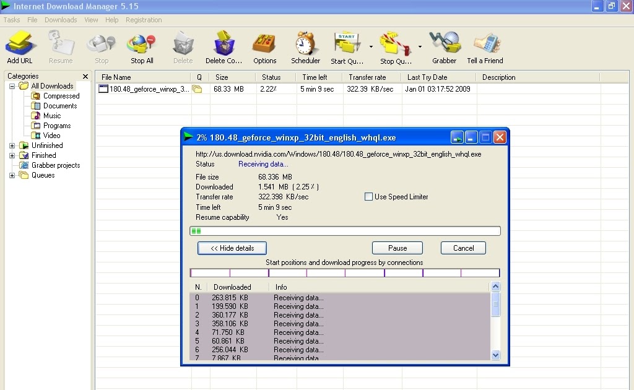
Task: Sort by Size column header
Action: point(232,77)
